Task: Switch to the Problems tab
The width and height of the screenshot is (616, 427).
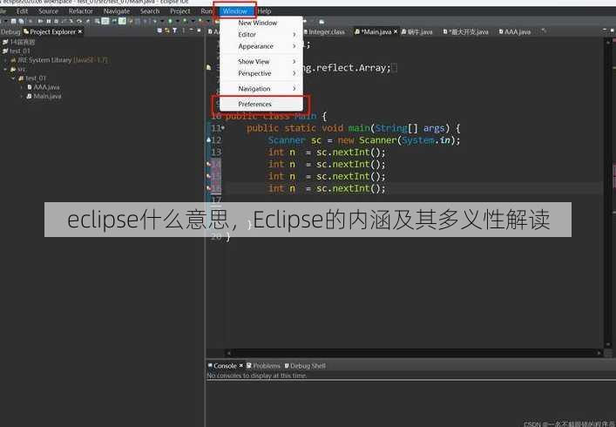Action: (264, 366)
